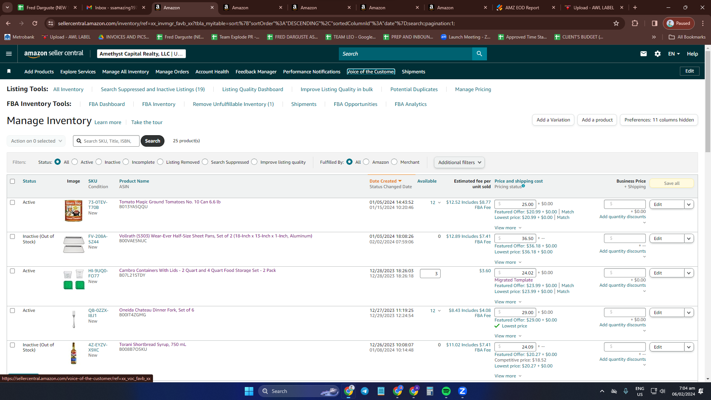Click the Oneida Dinner Fork product image

[74, 319]
